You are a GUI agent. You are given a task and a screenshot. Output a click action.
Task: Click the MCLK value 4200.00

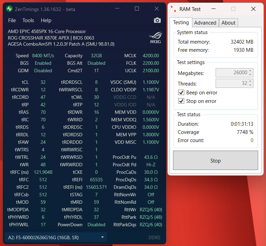(151, 56)
